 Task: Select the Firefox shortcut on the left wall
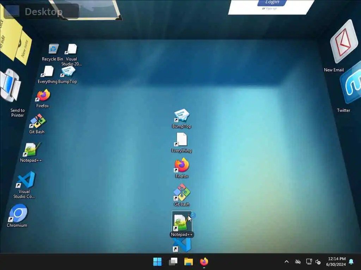(43, 95)
